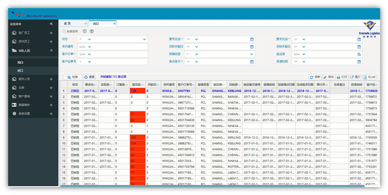Open the operator dropdown for 进港时间
Image resolution: width=388 pixels, height=195 pixels.
(304, 62)
